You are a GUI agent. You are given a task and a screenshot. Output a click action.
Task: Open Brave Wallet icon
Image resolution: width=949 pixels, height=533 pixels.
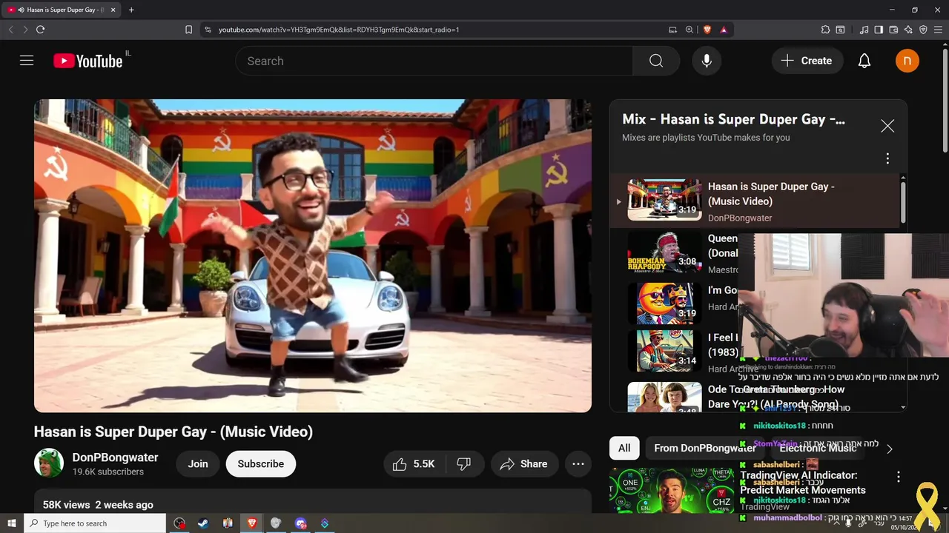893,30
